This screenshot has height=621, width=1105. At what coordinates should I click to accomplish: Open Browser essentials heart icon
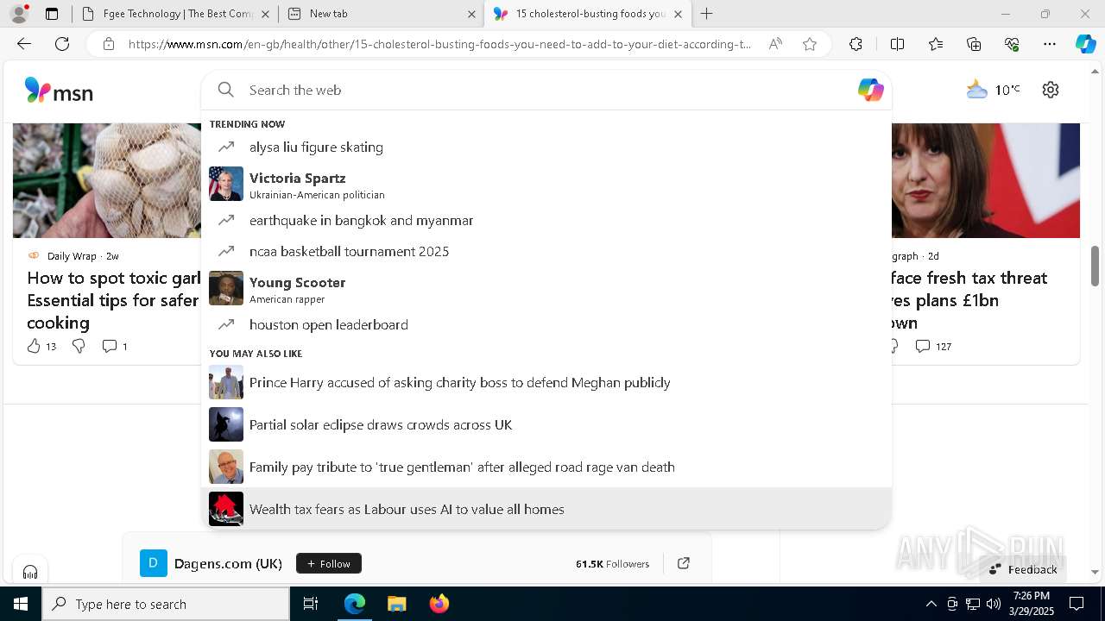click(1012, 44)
